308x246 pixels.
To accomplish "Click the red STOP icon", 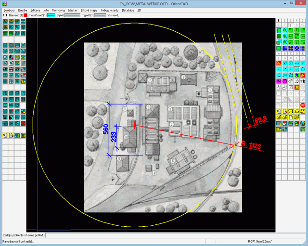I will (x=303, y=105).
